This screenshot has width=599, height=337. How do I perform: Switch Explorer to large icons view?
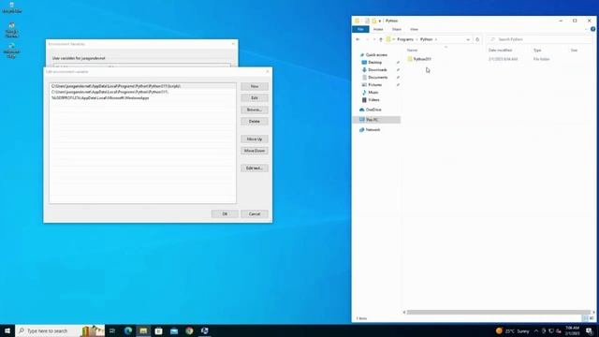592,318
